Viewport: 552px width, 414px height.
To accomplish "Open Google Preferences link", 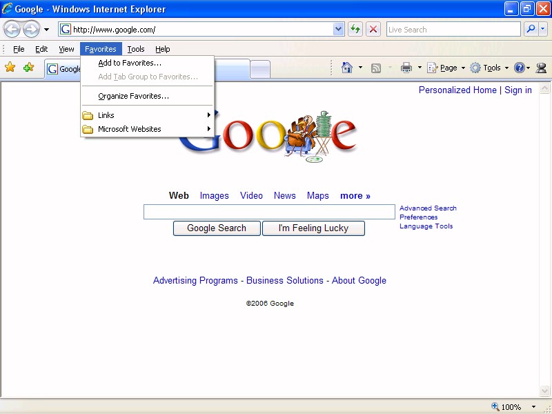I will (418, 217).
